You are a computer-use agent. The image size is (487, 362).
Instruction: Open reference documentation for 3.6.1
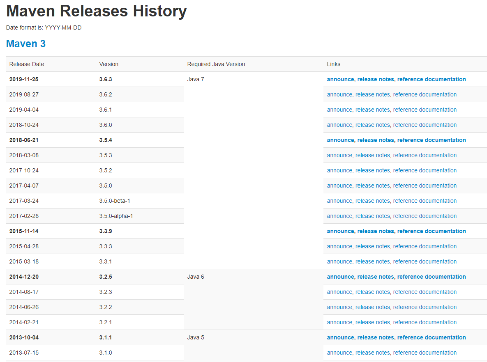[x=425, y=110]
